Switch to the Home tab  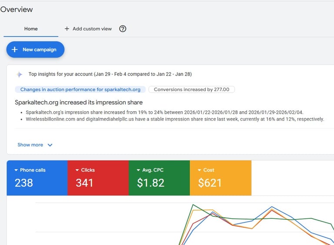(31, 29)
